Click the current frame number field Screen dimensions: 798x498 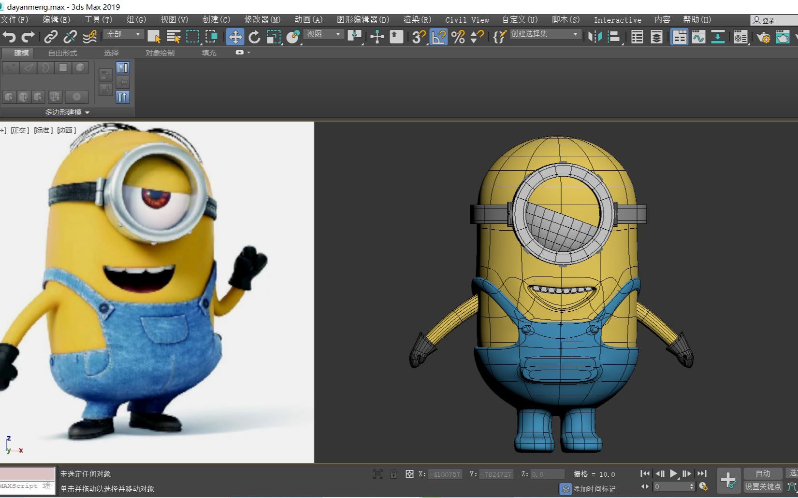[671, 486]
